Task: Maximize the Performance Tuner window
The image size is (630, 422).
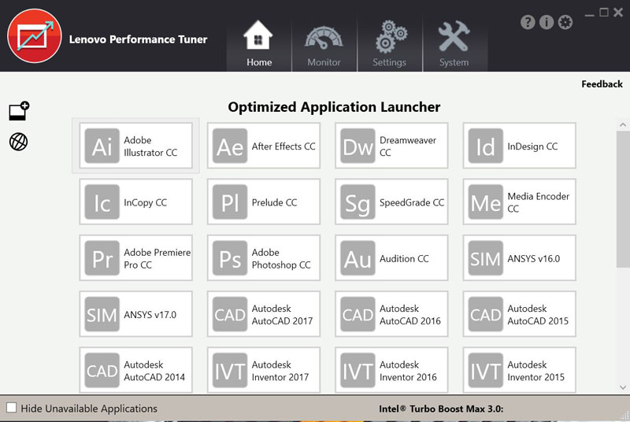Action: point(603,13)
